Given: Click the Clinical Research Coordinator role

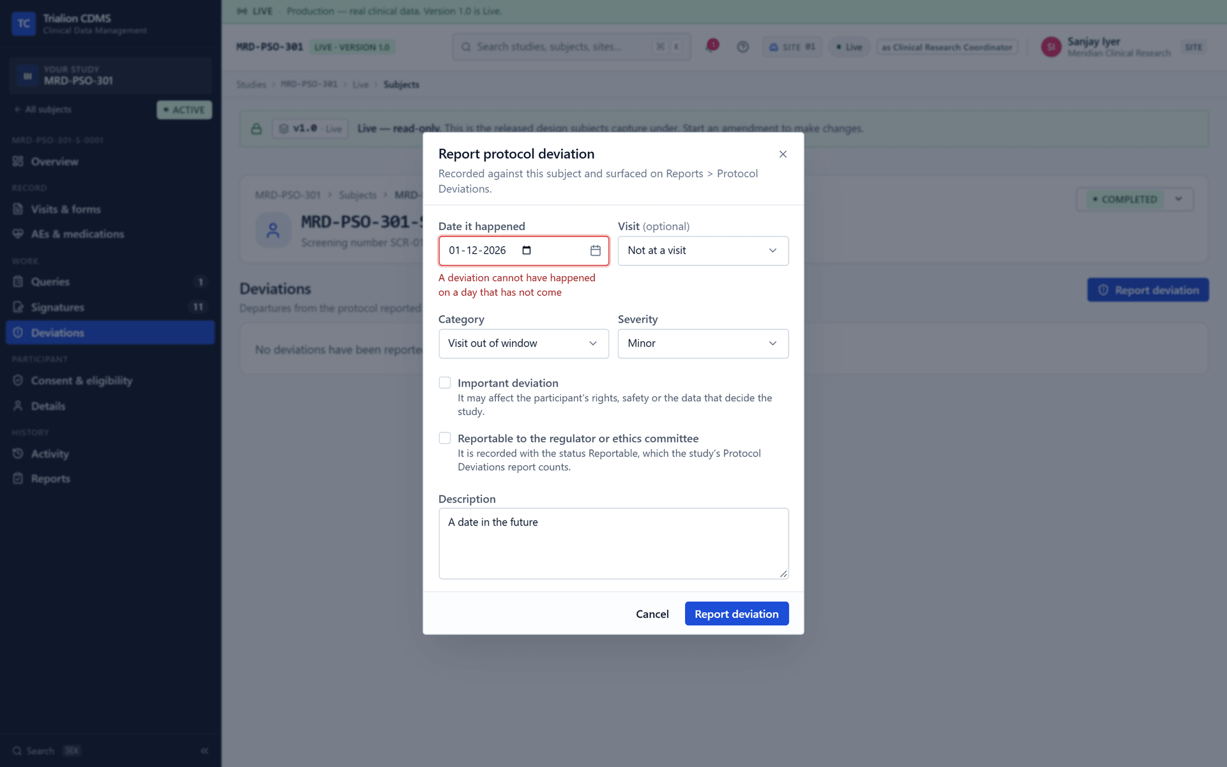Looking at the screenshot, I should [947, 47].
